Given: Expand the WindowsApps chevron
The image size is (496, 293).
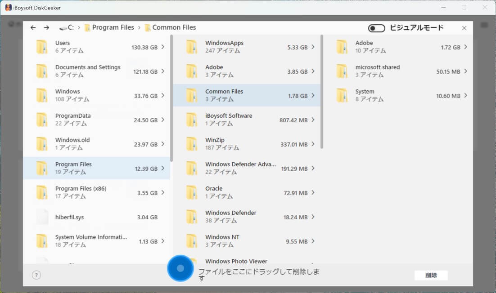Looking at the screenshot, I should [x=313, y=47].
